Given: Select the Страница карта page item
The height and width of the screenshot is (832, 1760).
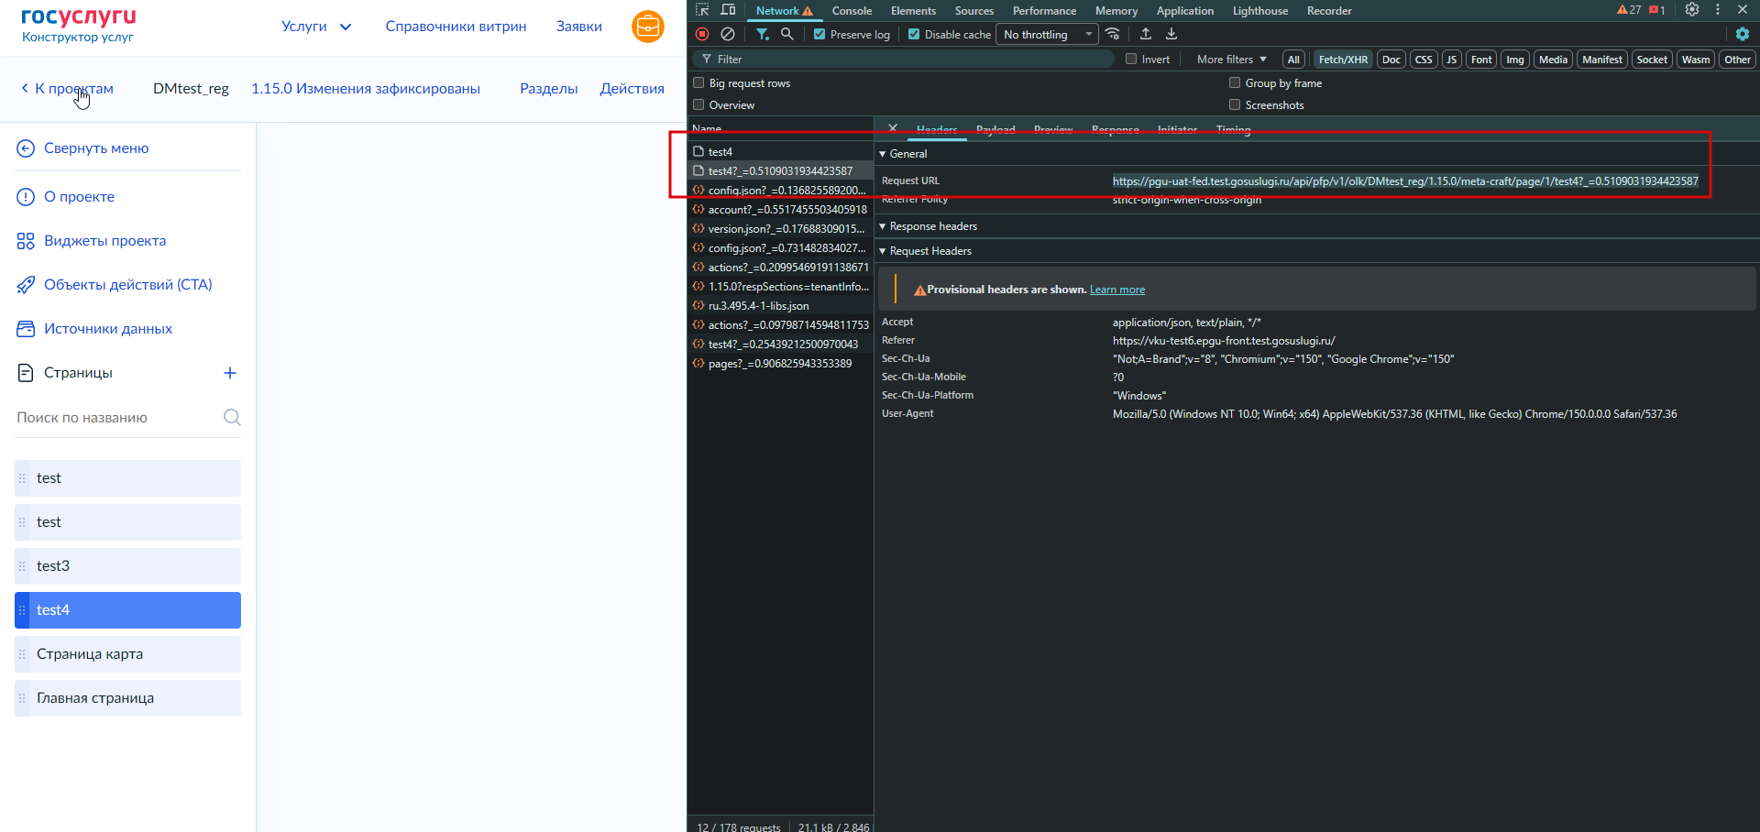Looking at the screenshot, I should pyautogui.click(x=127, y=654).
